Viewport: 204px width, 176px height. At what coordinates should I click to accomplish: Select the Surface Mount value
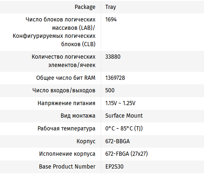coord(124,116)
